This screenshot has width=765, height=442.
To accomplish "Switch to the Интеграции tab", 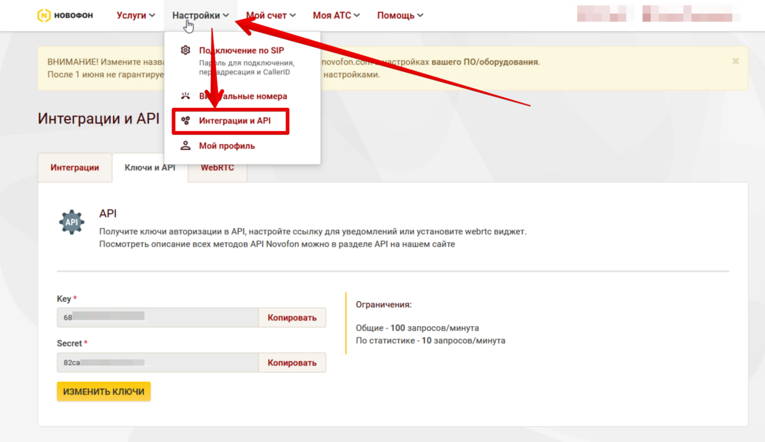I will [x=75, y=168].
